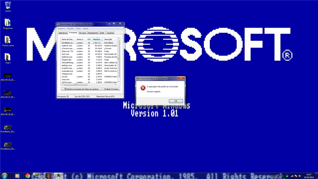Maximize the Task Manager window

click(x=114, y=24)
